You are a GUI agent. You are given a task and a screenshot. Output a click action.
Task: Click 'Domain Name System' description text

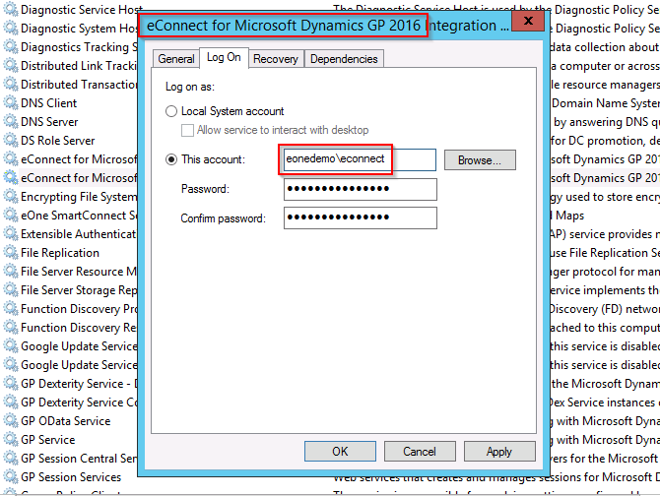(x=605, y=103)
